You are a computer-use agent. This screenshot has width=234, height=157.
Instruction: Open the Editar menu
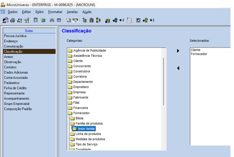pyautogui.click(x=26, y=12)
